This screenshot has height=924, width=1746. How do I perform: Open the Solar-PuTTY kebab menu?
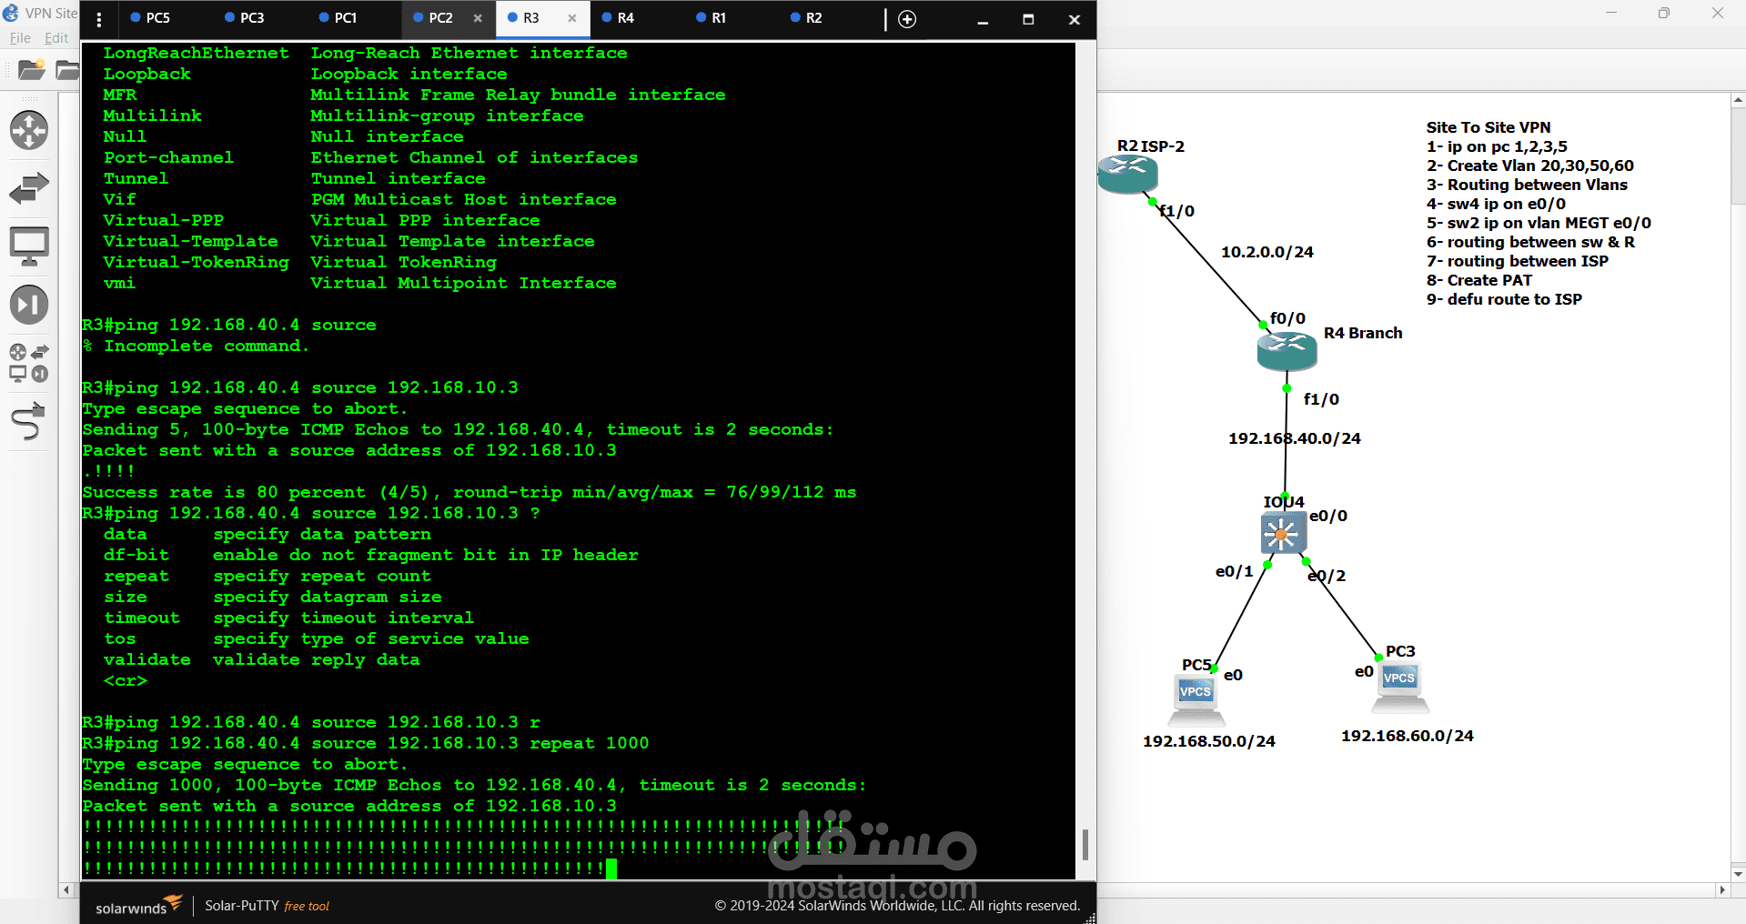tap(99, 19)
